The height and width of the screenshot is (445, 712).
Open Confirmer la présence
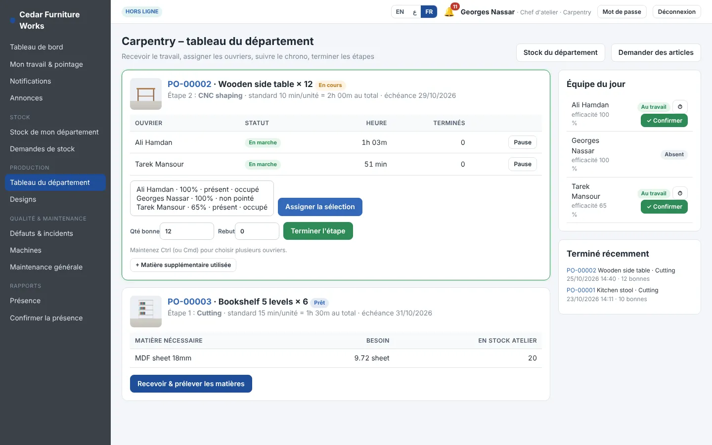(x=55, y=318)
